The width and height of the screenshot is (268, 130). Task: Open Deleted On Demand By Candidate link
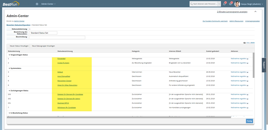tap(70, 94)
